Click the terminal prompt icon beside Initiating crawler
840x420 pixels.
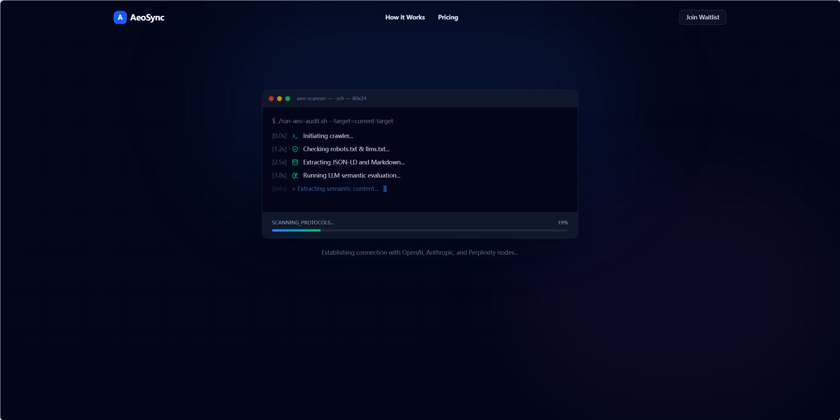pos(295,136)
